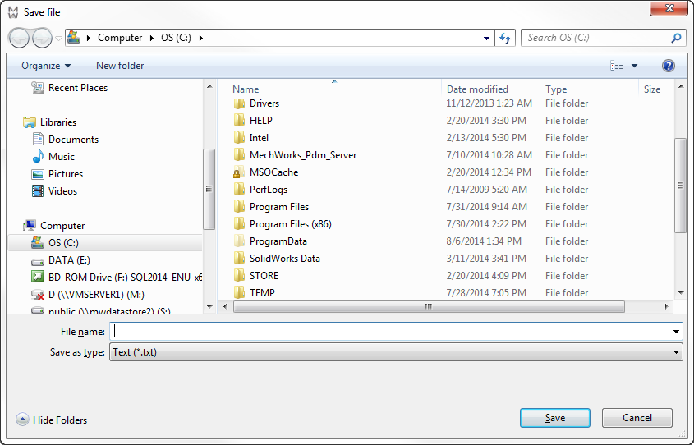694x445 pixels.
Task: Select the SolidWorks Data folder name
Action: (x=285, y=259)
